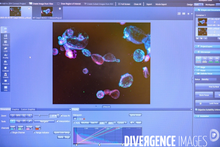Open the Histo view icon
Viewport: 220px width, 147px height.
coord(6,63)
